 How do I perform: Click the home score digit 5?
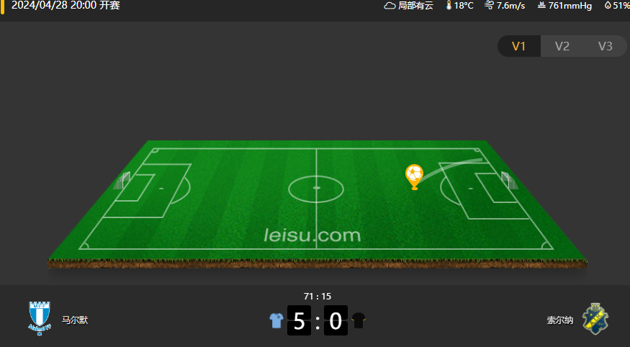click(x=299, y=320)
